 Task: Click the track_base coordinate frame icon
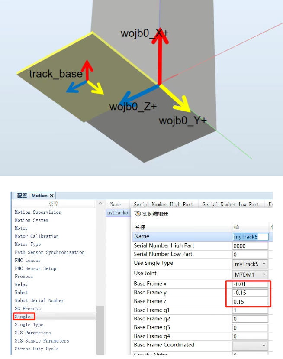click(x=87, y=81)
